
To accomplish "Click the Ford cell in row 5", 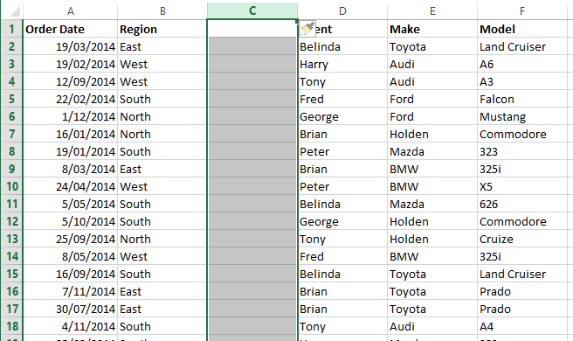I will pos(432,99).
